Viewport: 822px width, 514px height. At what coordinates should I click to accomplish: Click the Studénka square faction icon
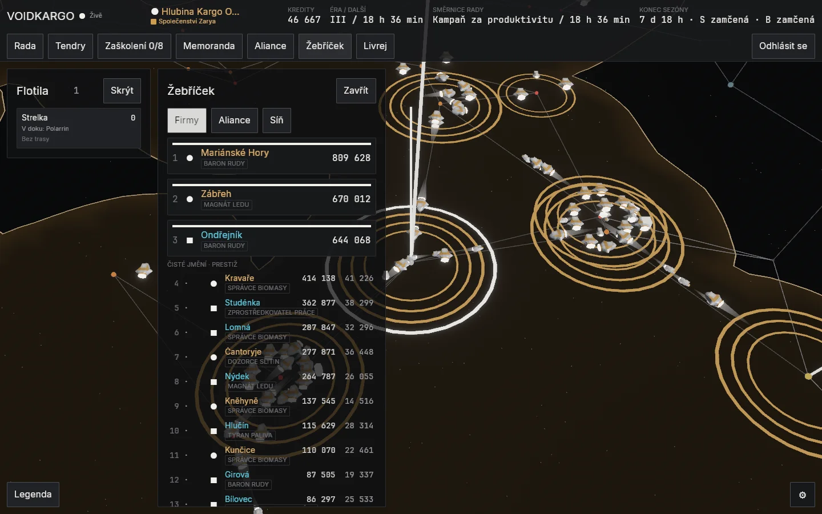(x=213, y=308)
